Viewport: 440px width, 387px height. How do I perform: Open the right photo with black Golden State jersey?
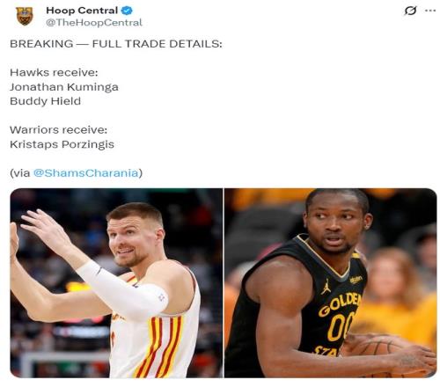331,283
